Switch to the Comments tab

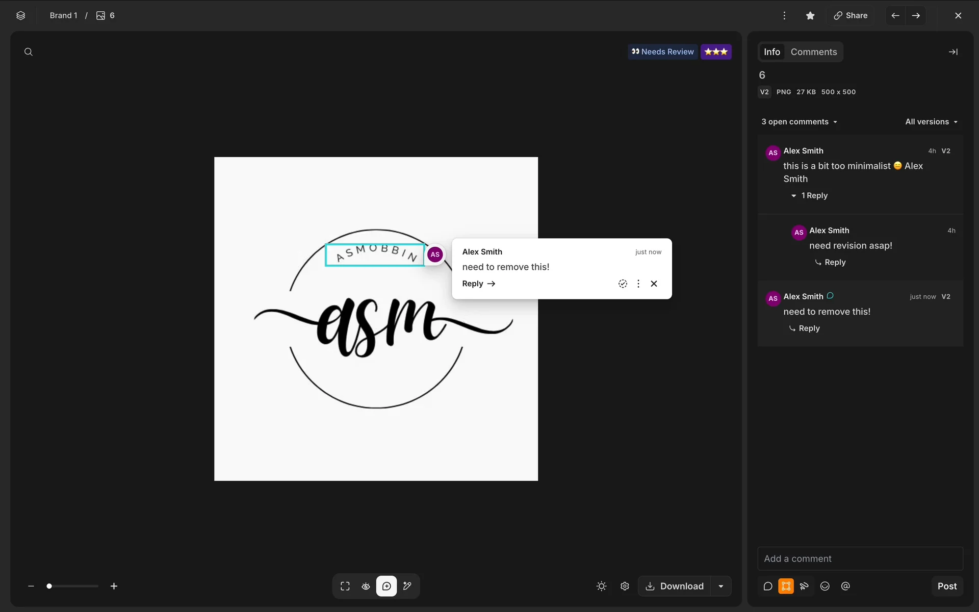813,52
